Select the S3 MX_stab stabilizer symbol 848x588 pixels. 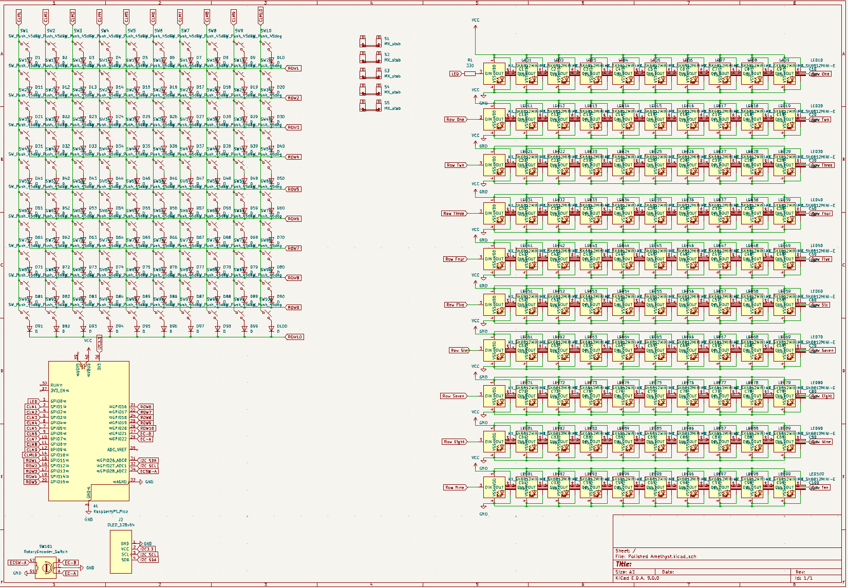tap(370, 73)
